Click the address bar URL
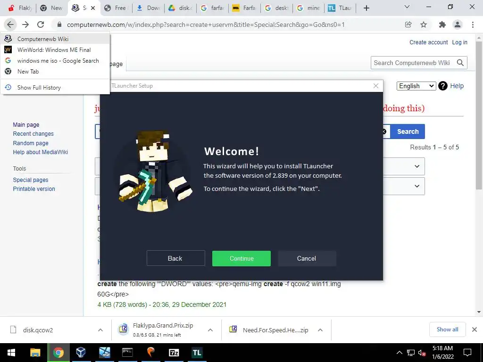This screenshot has height=362, width=483. [206, 25]
